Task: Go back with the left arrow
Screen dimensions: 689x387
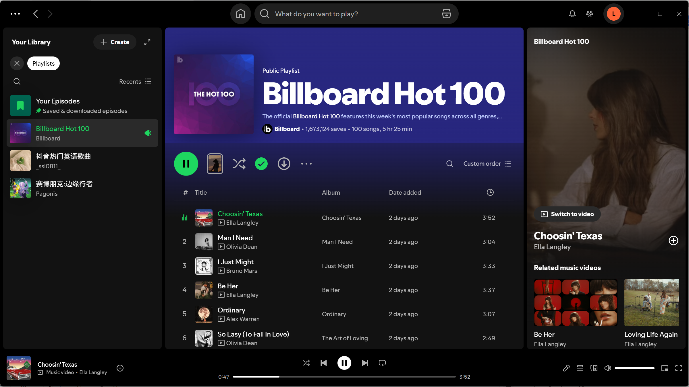Action: (36, 14)
